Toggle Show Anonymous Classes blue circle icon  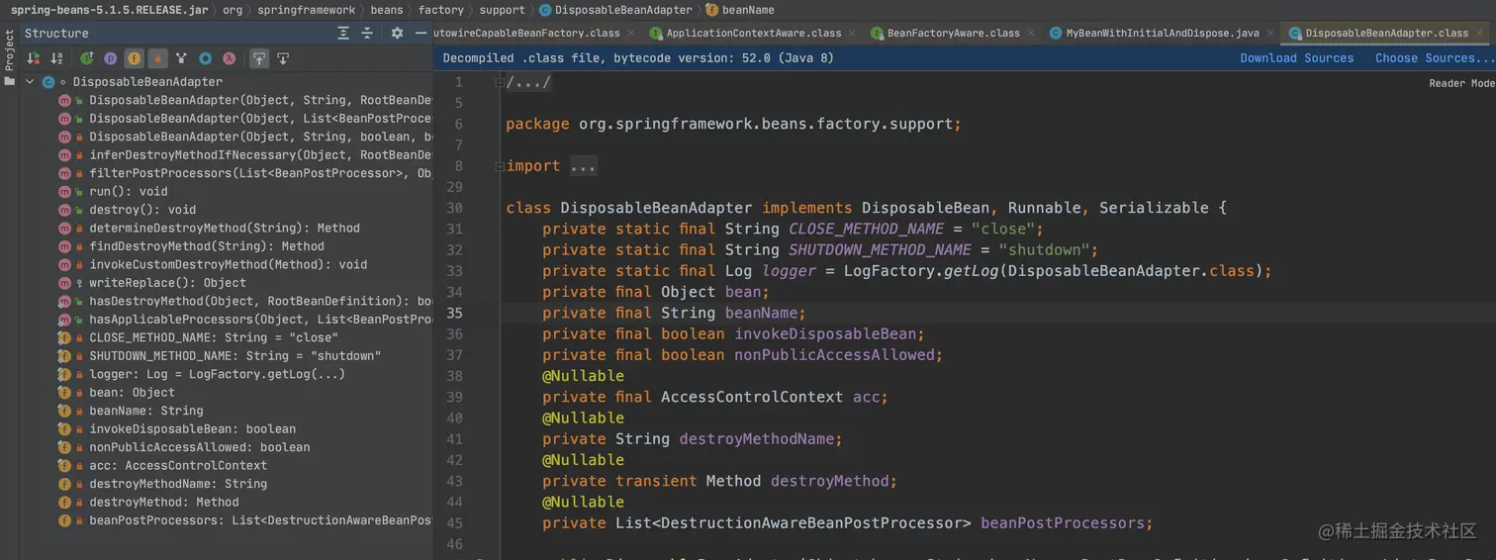tap(205, 59)
